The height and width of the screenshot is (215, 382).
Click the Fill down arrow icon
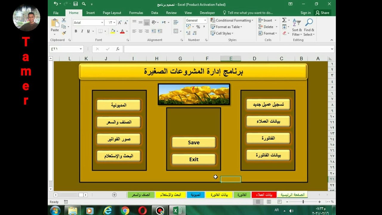pos(284,27)
